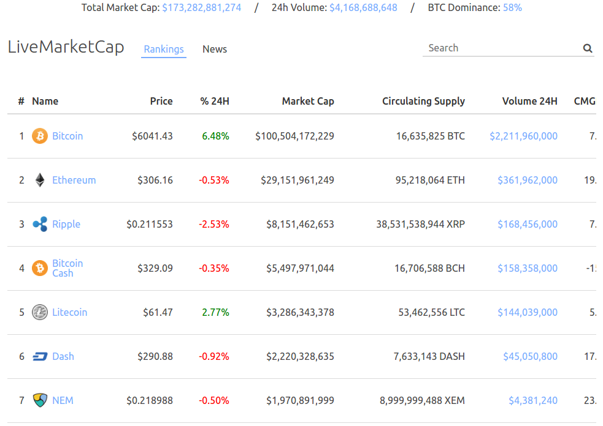Click supply 38,531,538,944 XRP
Viewport: 603px width, 426px height.
420,224
